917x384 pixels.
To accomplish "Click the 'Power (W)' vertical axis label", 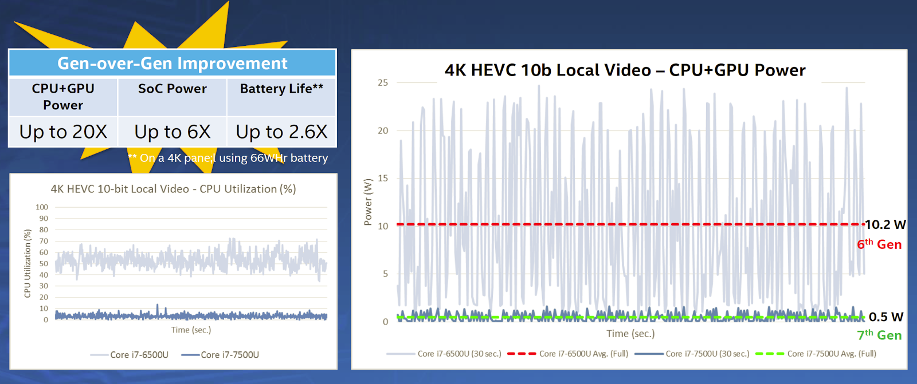I will click(x=368, y=202).
